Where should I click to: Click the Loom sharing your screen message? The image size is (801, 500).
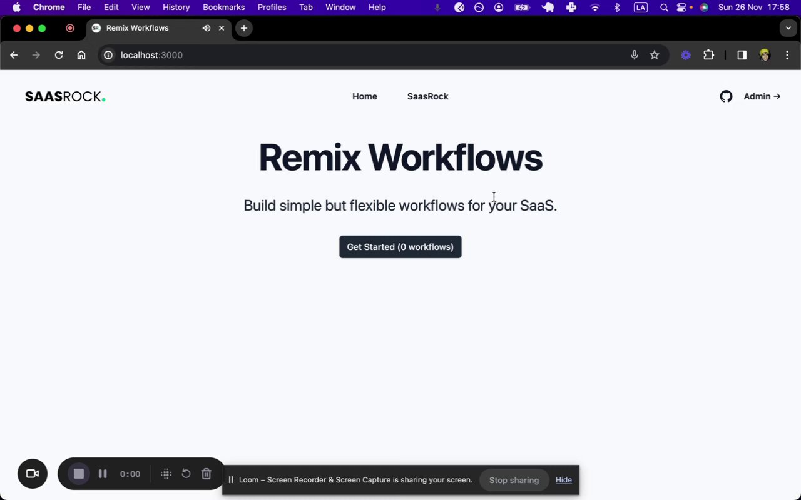355,480
